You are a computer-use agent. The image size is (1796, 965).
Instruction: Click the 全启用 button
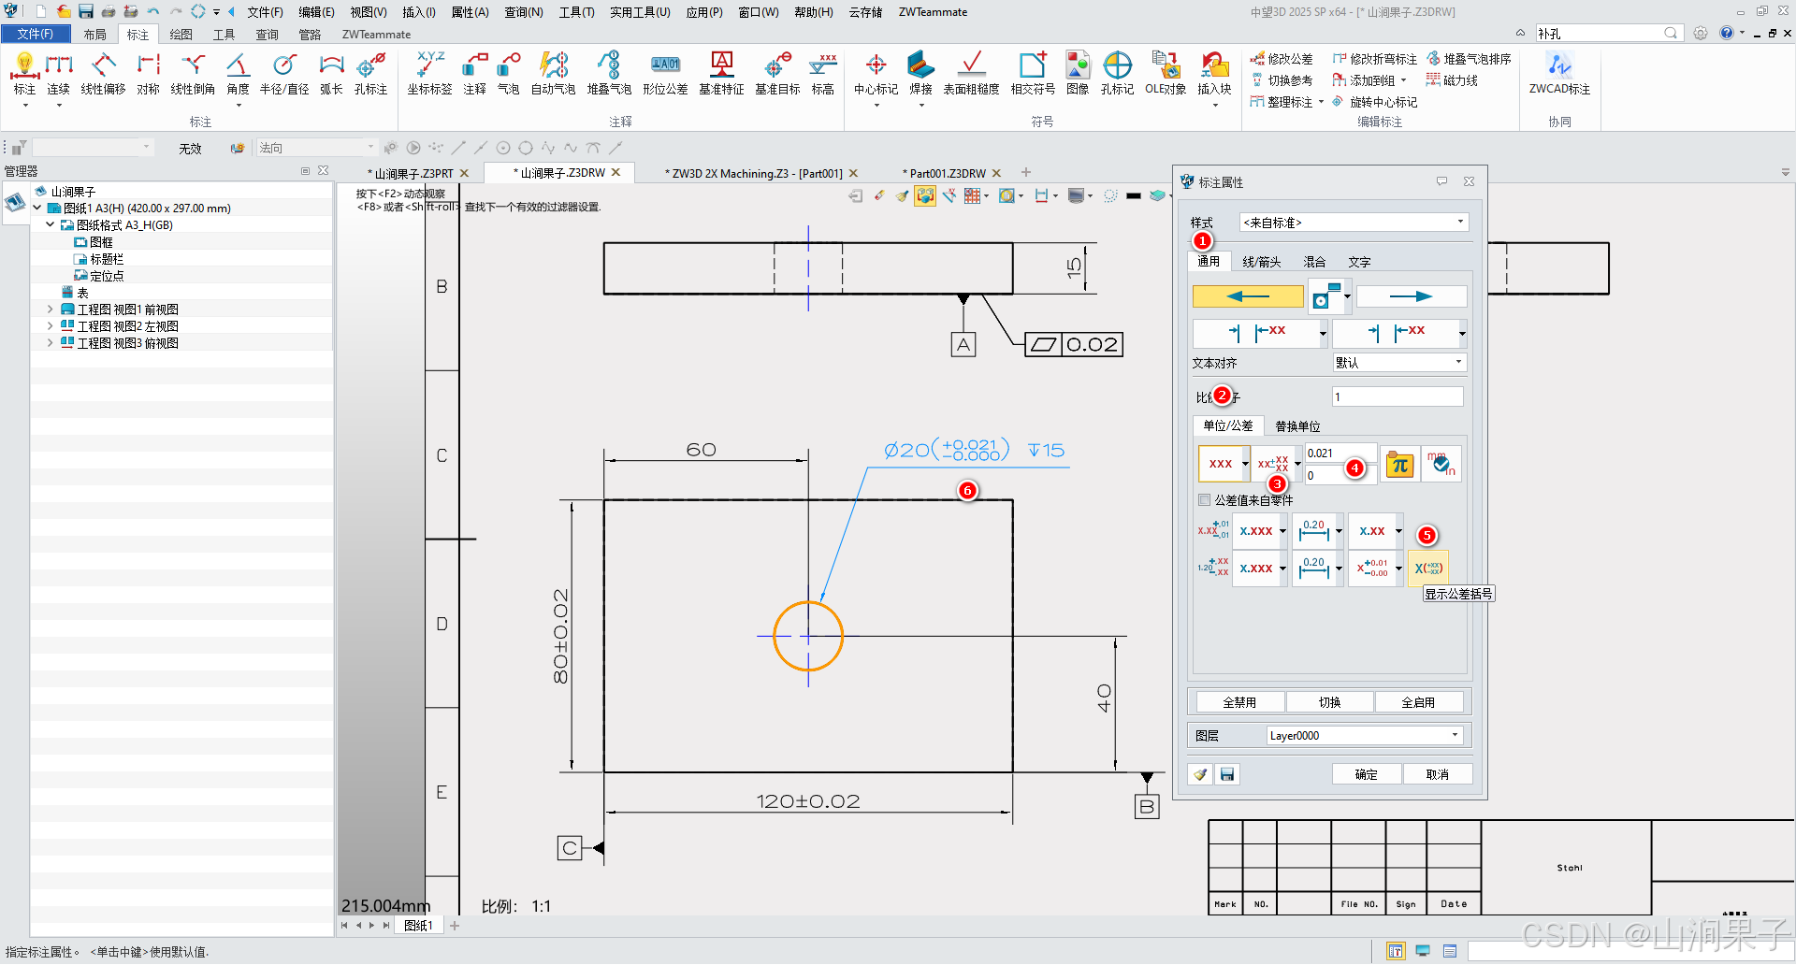(x=1418, y=702)
